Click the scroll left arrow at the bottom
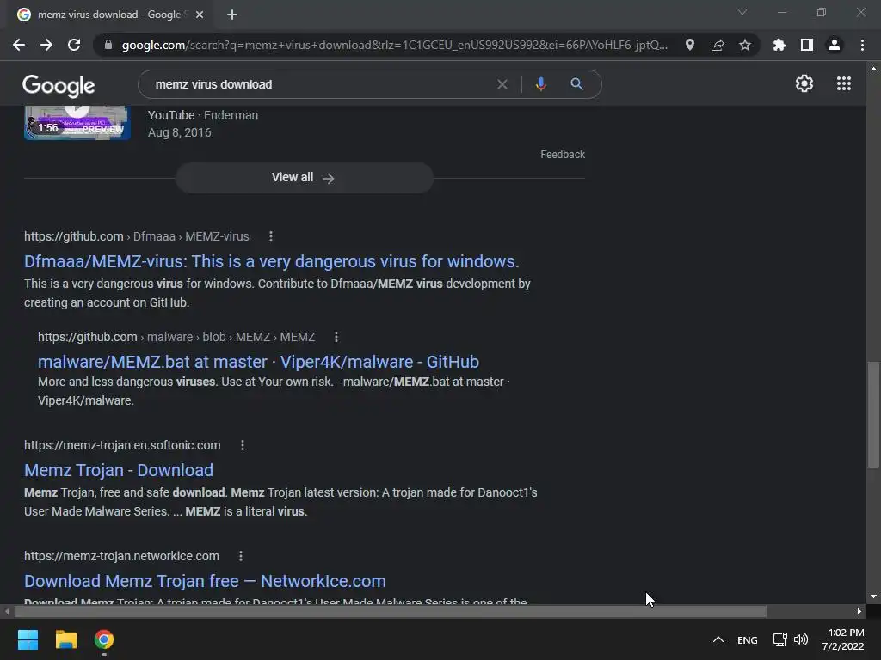 tap(7, 611)
